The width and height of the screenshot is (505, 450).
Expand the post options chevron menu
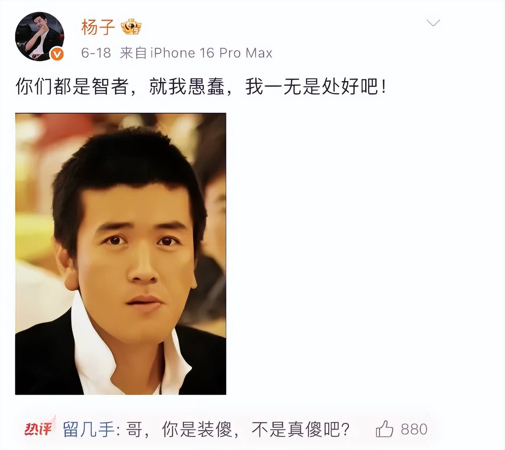click(433, 23)
